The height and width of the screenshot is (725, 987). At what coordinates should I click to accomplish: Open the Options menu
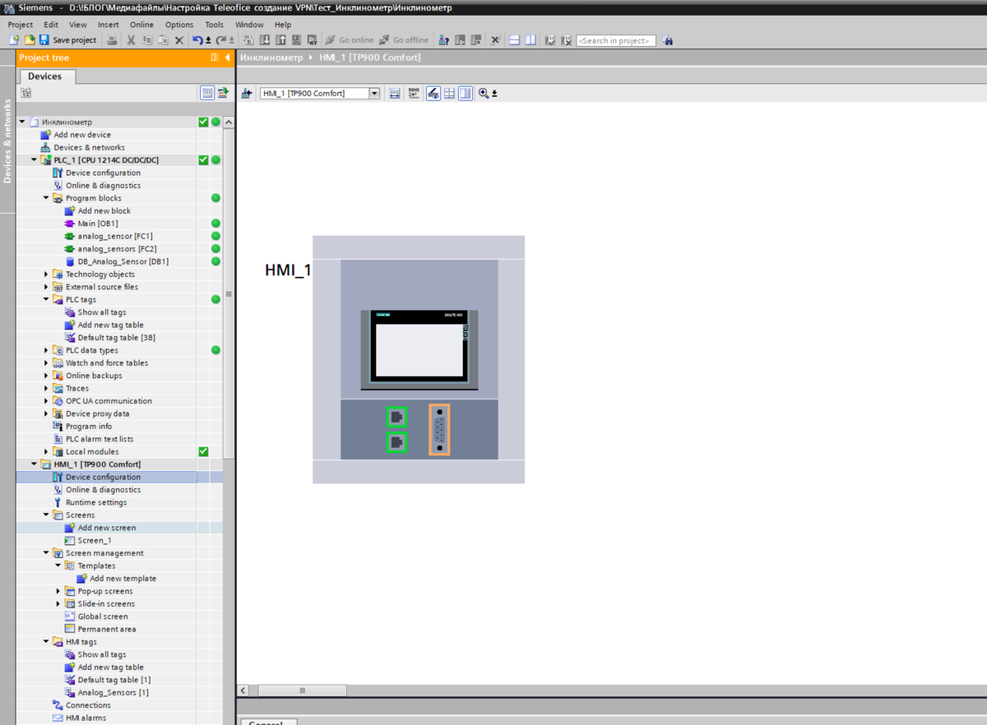point(179,25)
